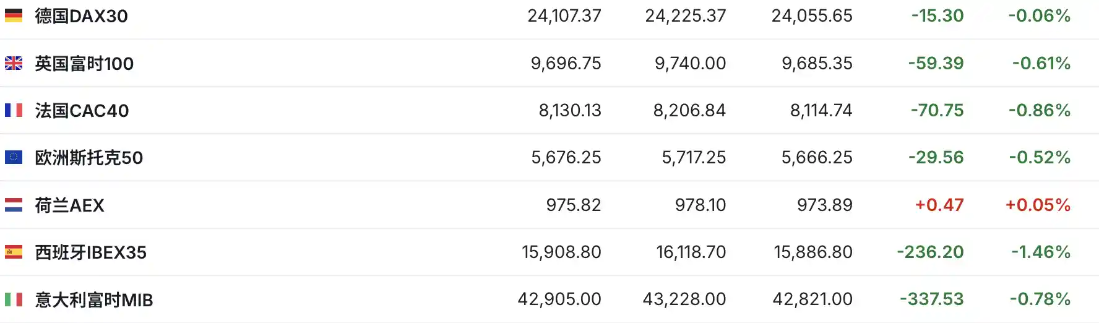Viewport: 1099px width, 323px height.
Task: Open the 西班牙IBEX35 index page
Action: [90, 252]
